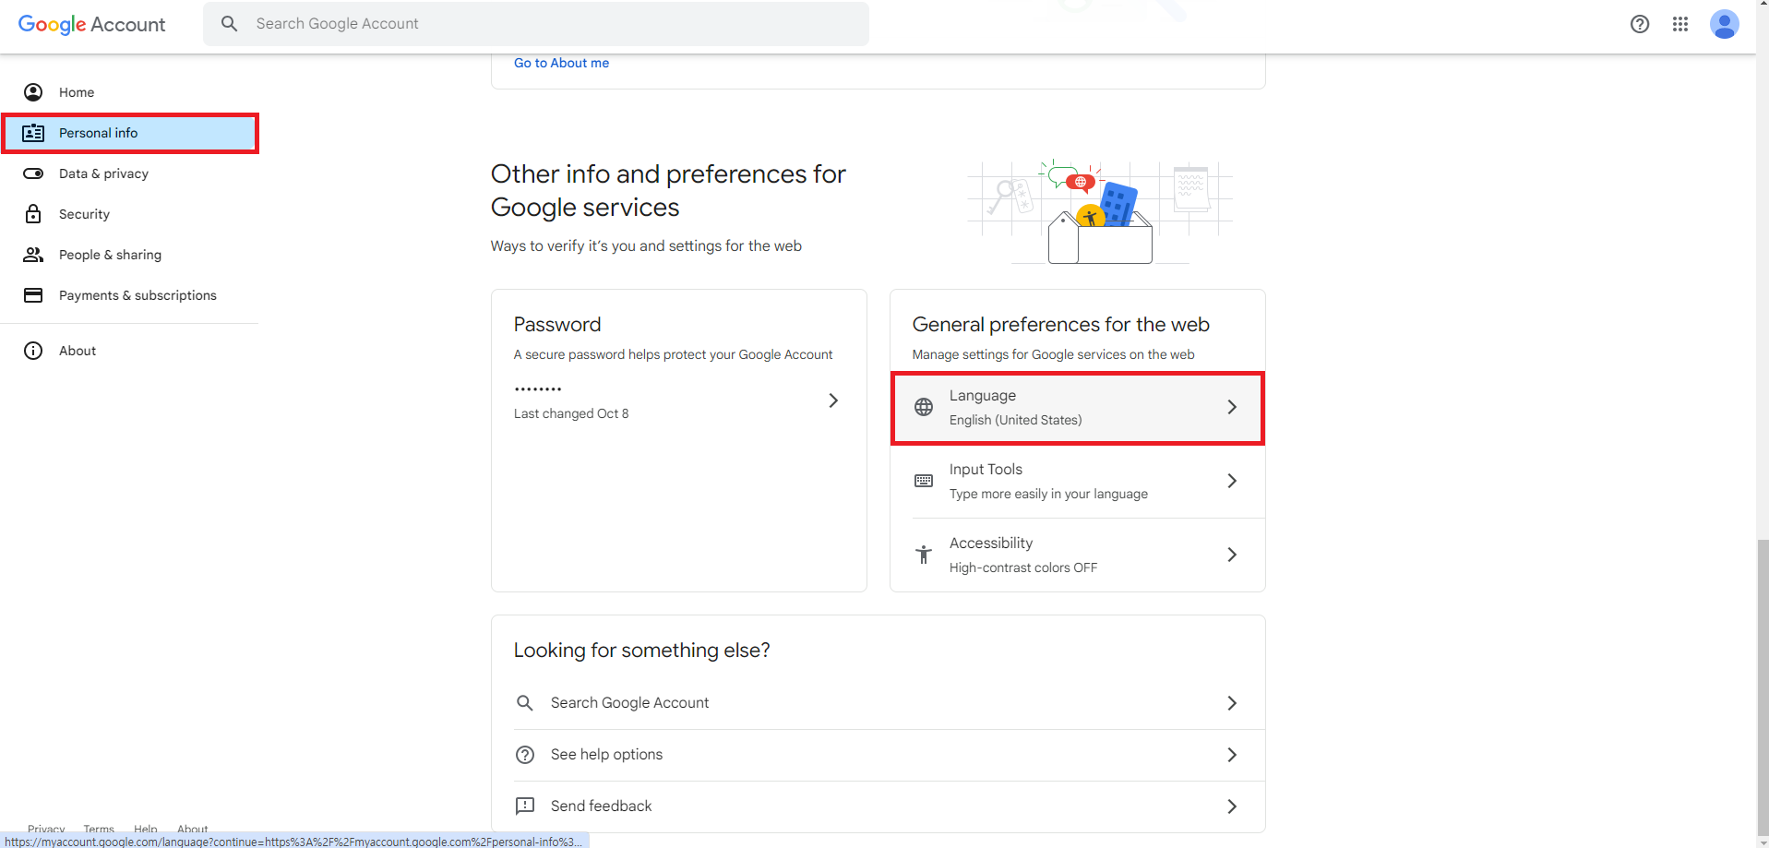Open Accessibility High-contrast colors setting
The image size is (1769, 848).
point(1077,555)
